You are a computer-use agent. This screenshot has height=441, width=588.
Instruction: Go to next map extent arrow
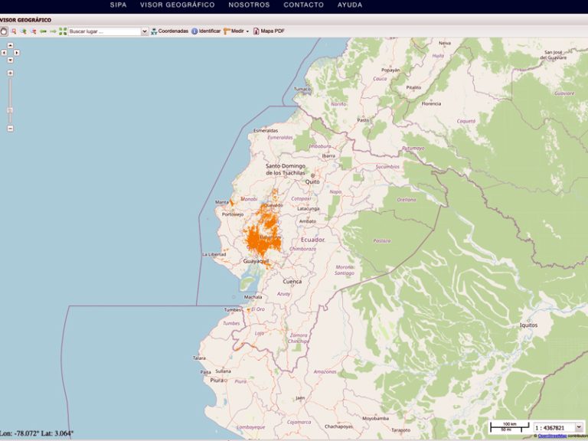pyautogui.click(x=53, y=31)
